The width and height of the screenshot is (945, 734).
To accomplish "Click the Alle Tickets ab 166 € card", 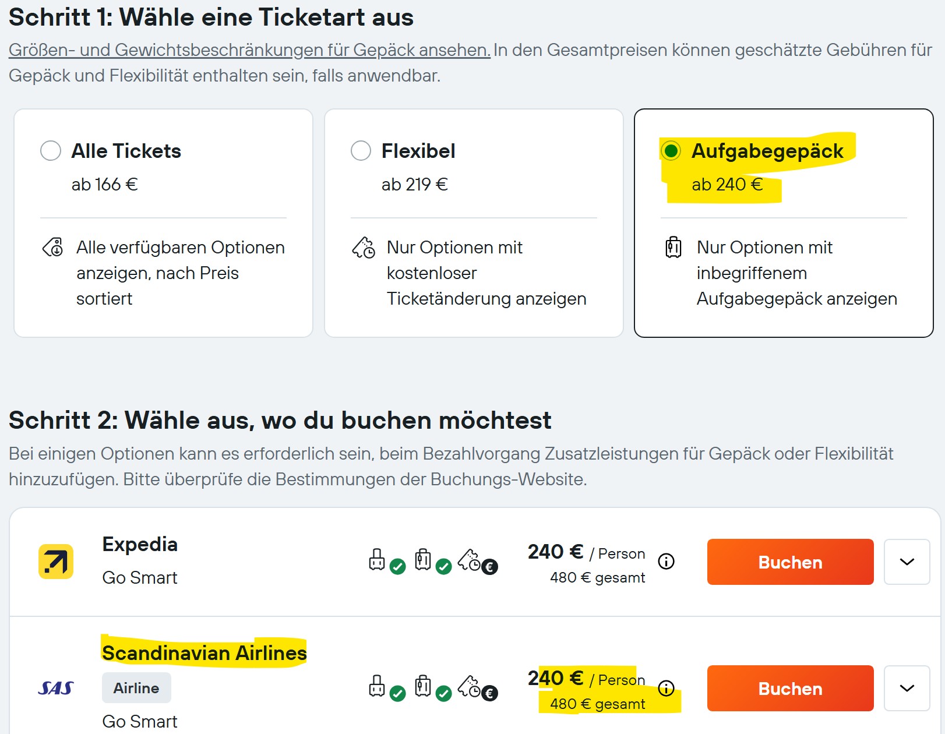I will [x=163, y=223].
